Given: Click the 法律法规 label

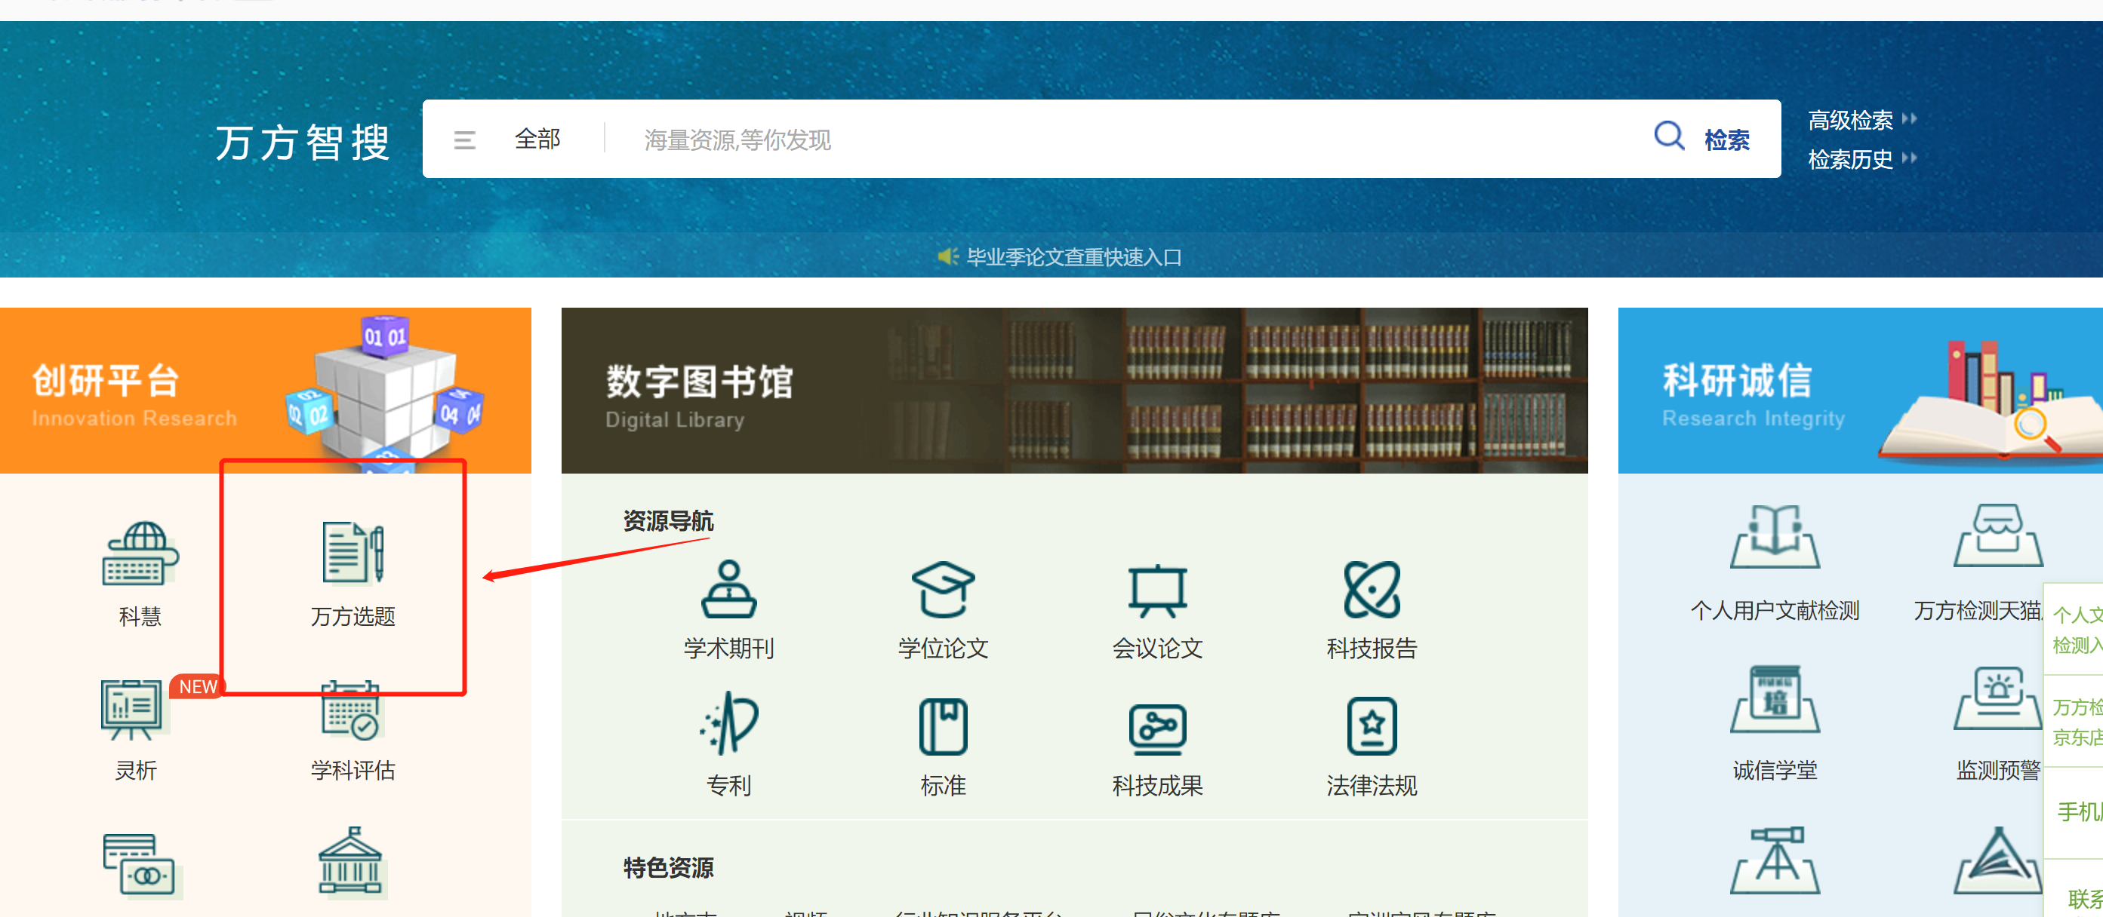Looking at the screenshot, I should (1372, 786).
